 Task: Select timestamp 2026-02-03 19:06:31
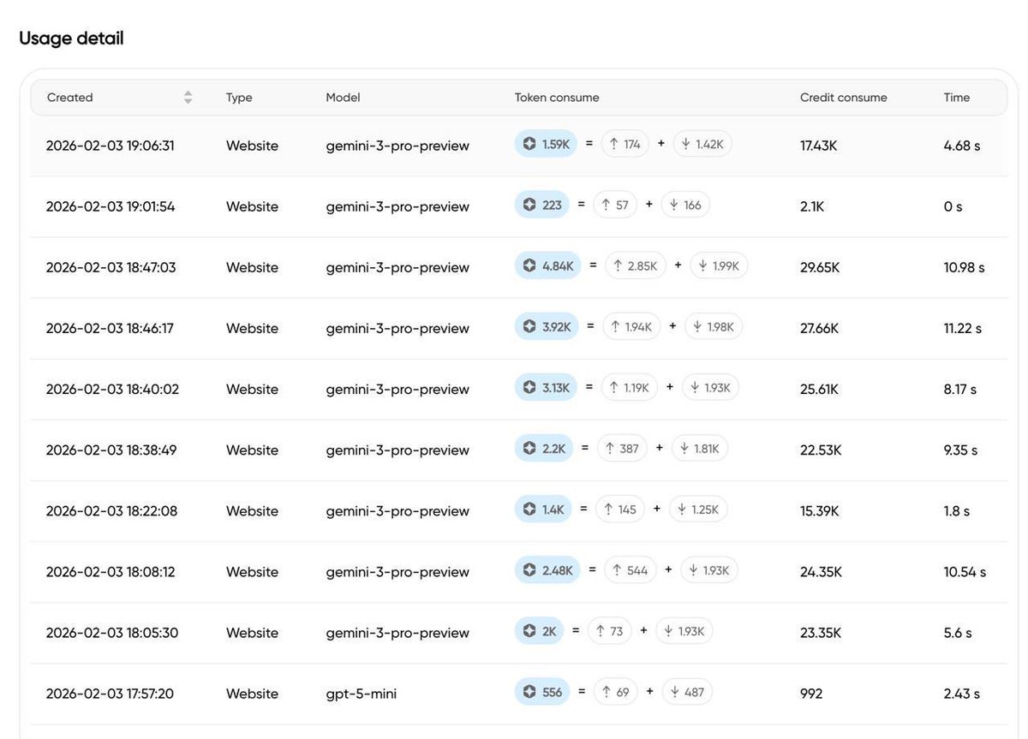tap(110, 146)
